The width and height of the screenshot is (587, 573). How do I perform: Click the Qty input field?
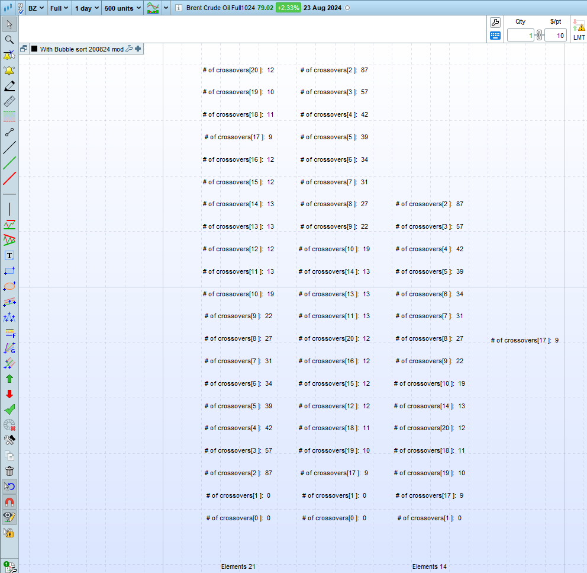pyautogui.click(x=520, y=36)
